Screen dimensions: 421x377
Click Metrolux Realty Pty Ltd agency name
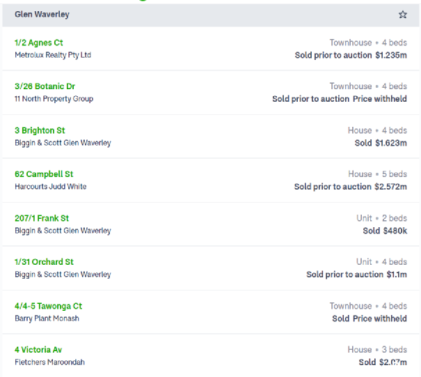pyautogui.click(x=53, y=55)
